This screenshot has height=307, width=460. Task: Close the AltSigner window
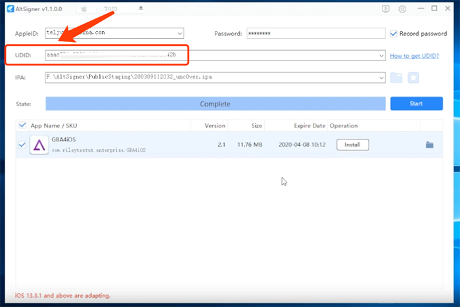[448, 9]
